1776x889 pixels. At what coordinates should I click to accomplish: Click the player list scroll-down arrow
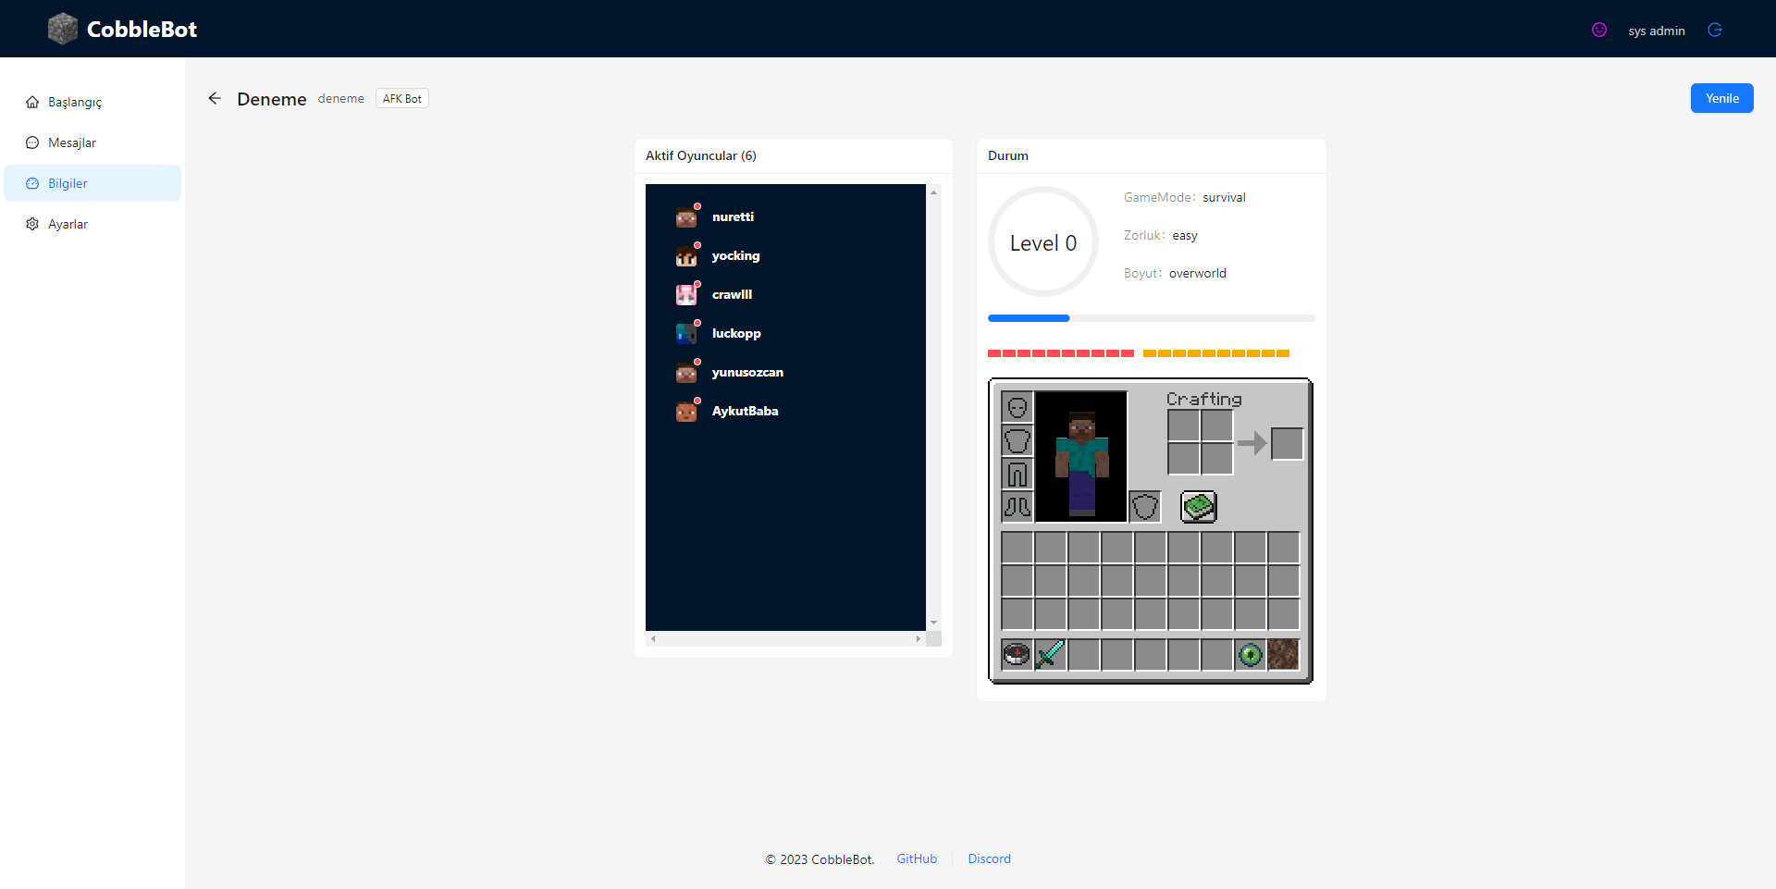933,623
